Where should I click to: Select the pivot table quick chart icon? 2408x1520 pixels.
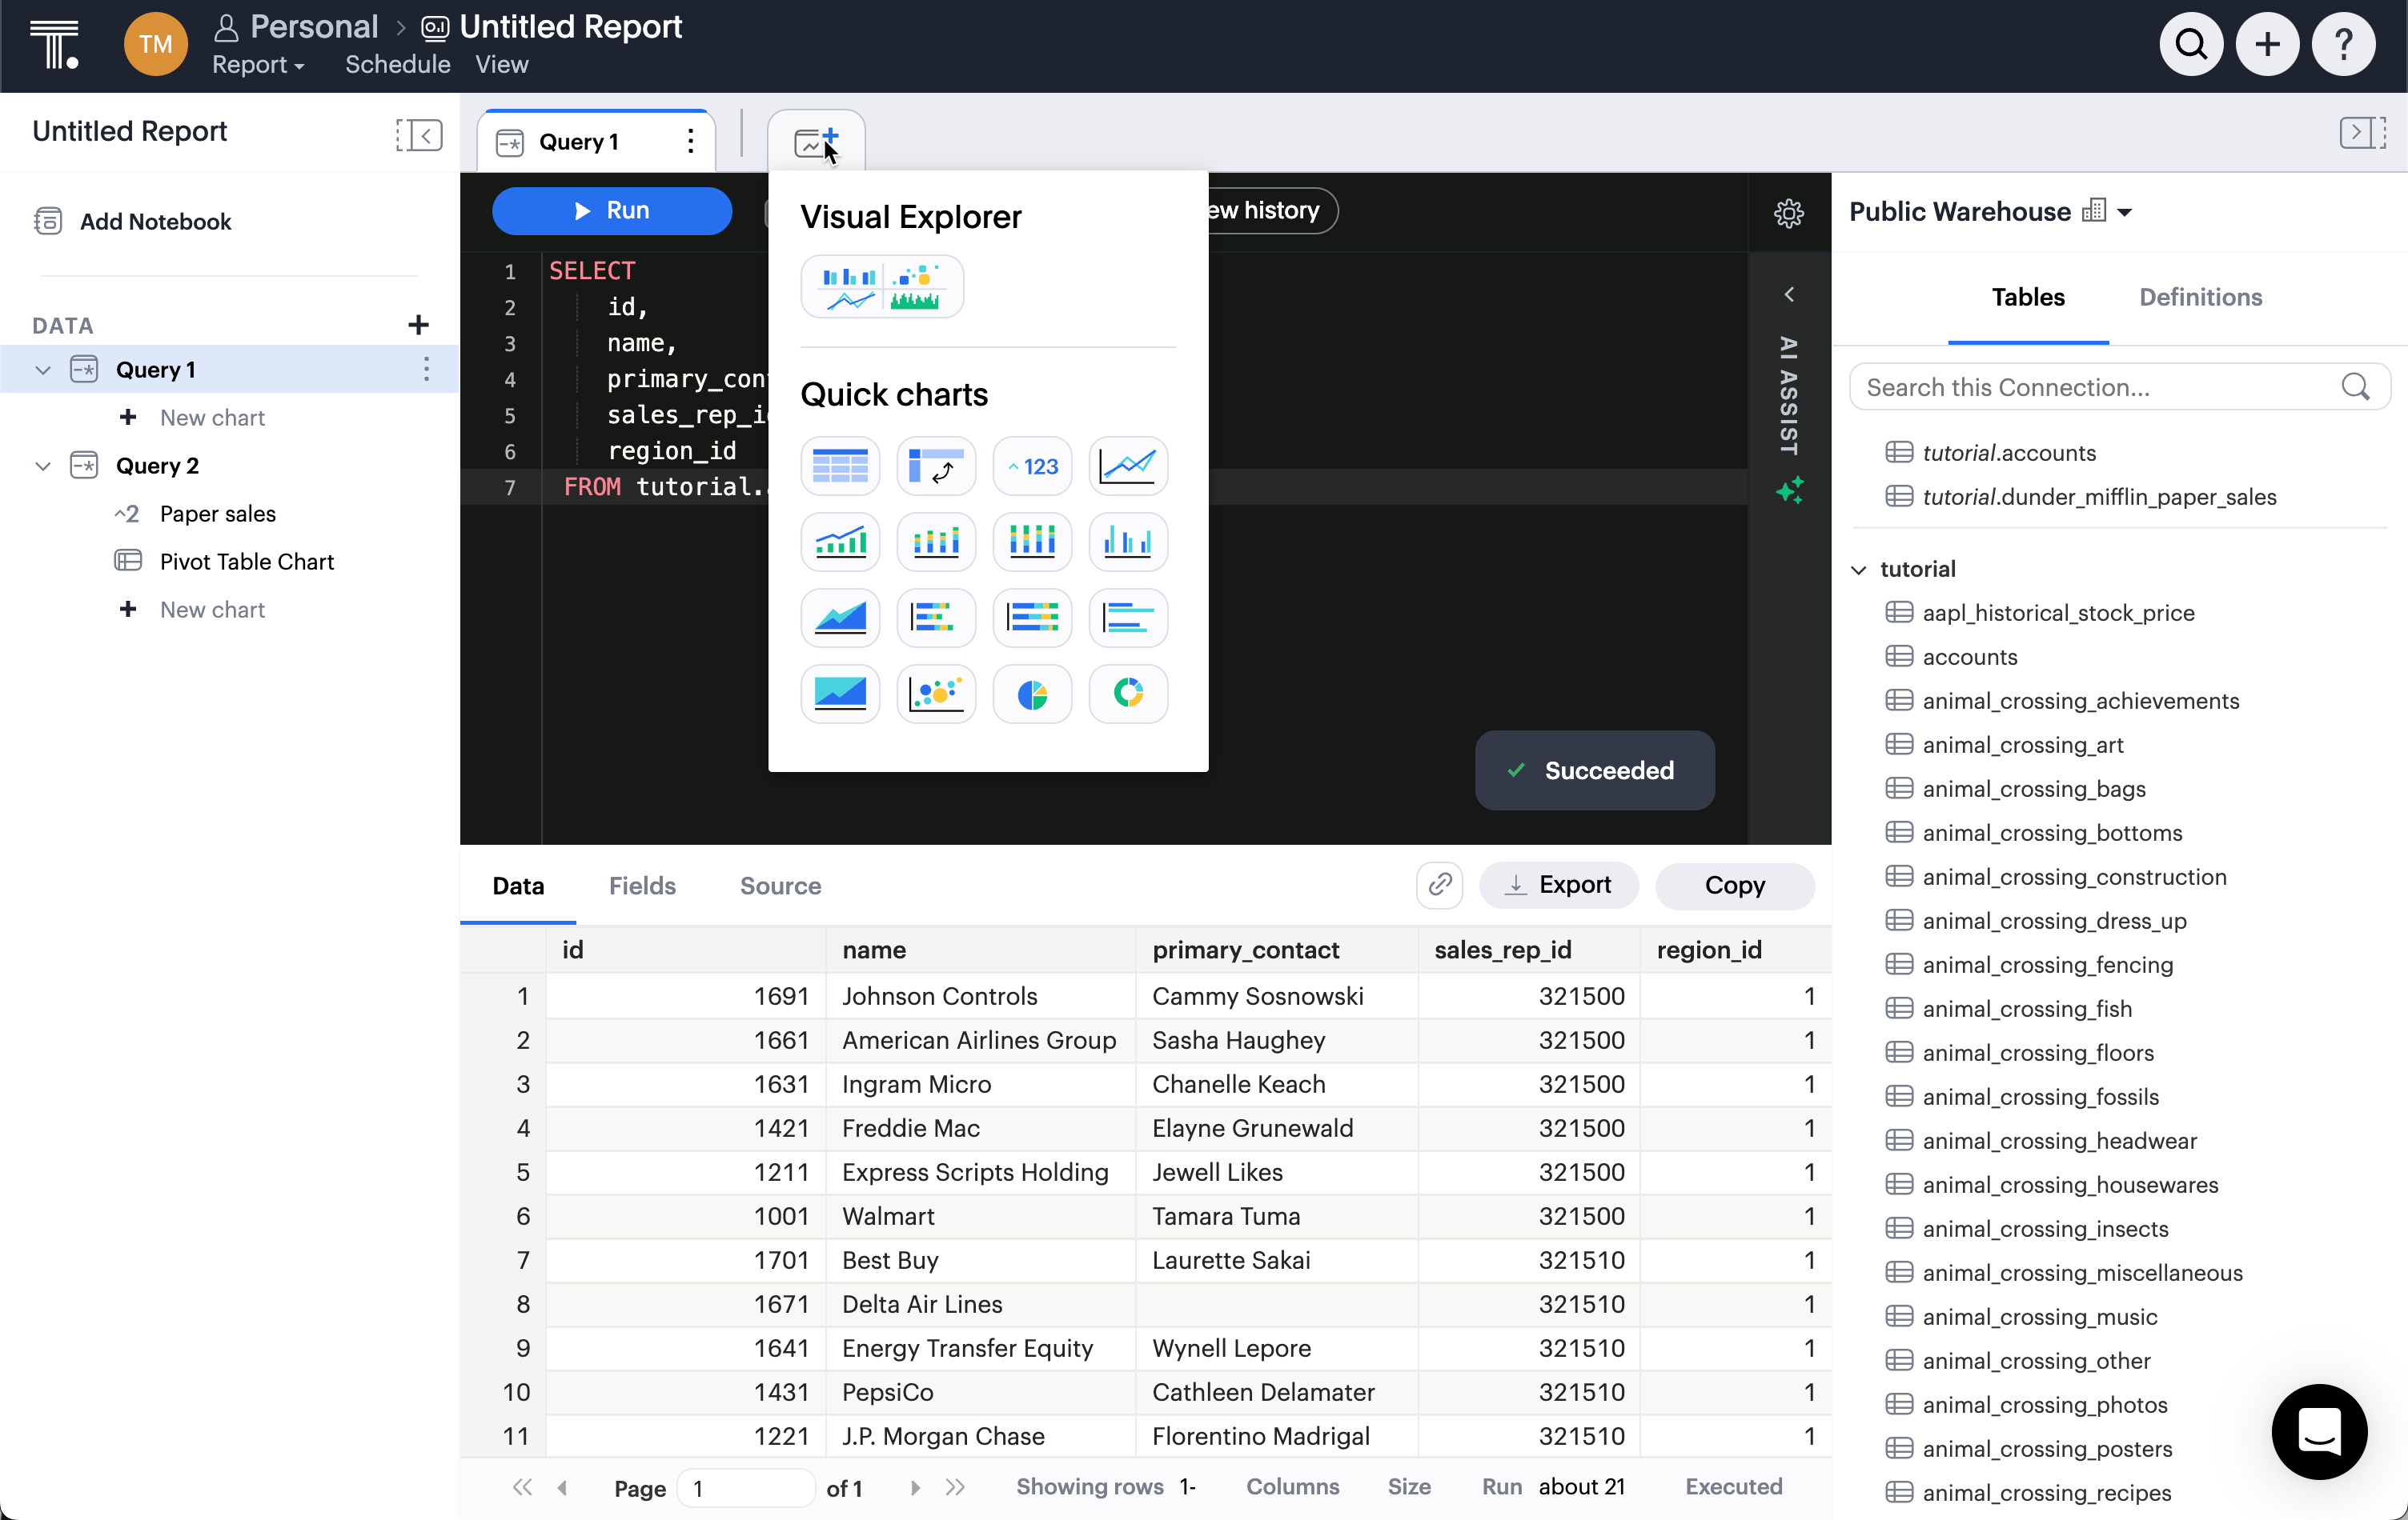pyautogui.click(x=936, y=466)
